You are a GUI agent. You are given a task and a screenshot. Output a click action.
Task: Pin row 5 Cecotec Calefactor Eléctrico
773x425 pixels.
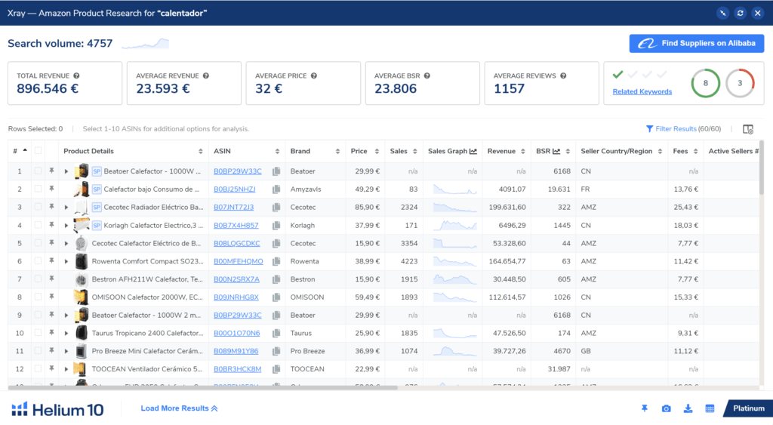point(51,243)
